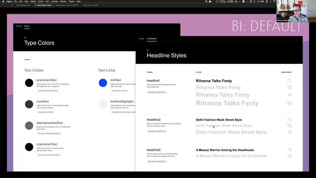Click the battery status in the menu bar
Image resolution: width=316 pixels, height=178 pixels.
[261, 1]
